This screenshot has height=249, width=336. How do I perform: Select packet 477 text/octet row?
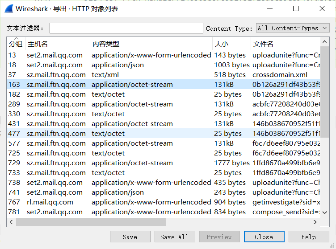coord(164,134)
